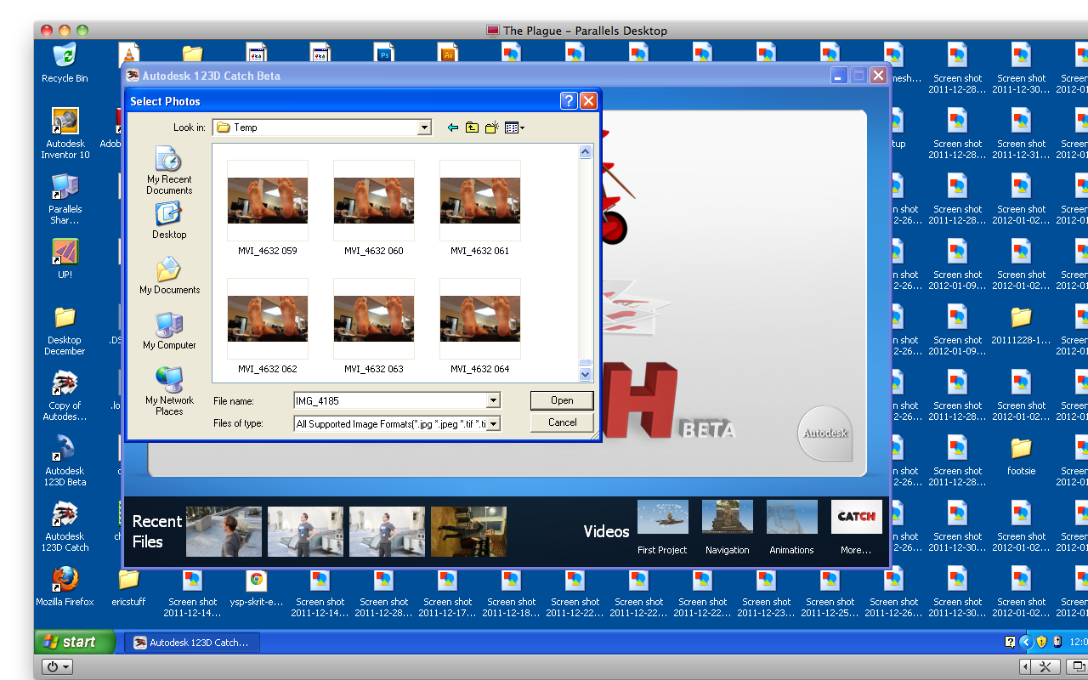Screen dimensions: 1088x680
Task: Click the Windows start button
Action: pos(74,642)
